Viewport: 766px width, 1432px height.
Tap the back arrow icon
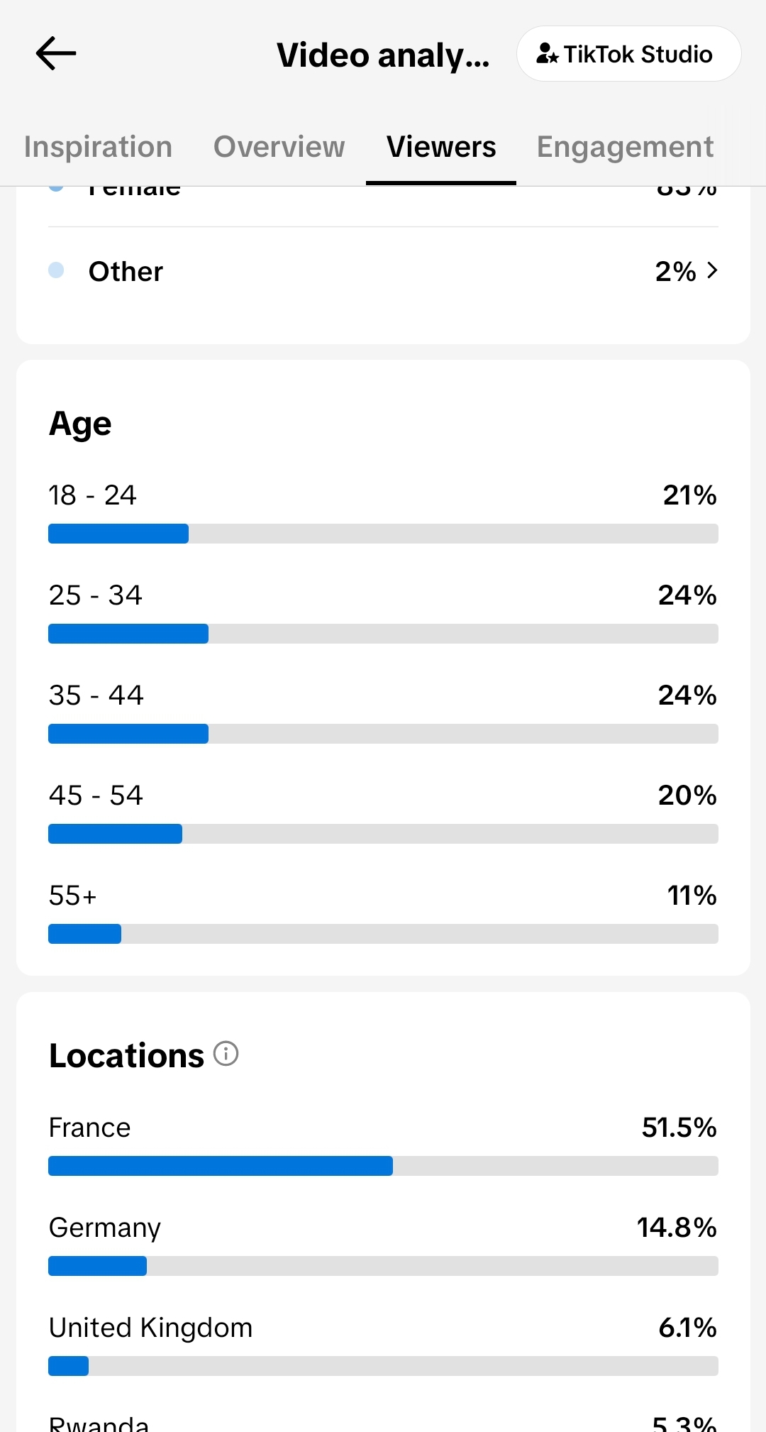tap(56, 54)
